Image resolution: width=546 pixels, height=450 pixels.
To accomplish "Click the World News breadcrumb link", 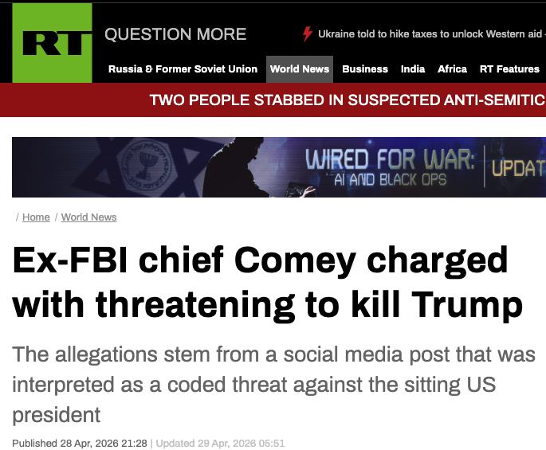I will pyautogui.click(x=88, y=217).
